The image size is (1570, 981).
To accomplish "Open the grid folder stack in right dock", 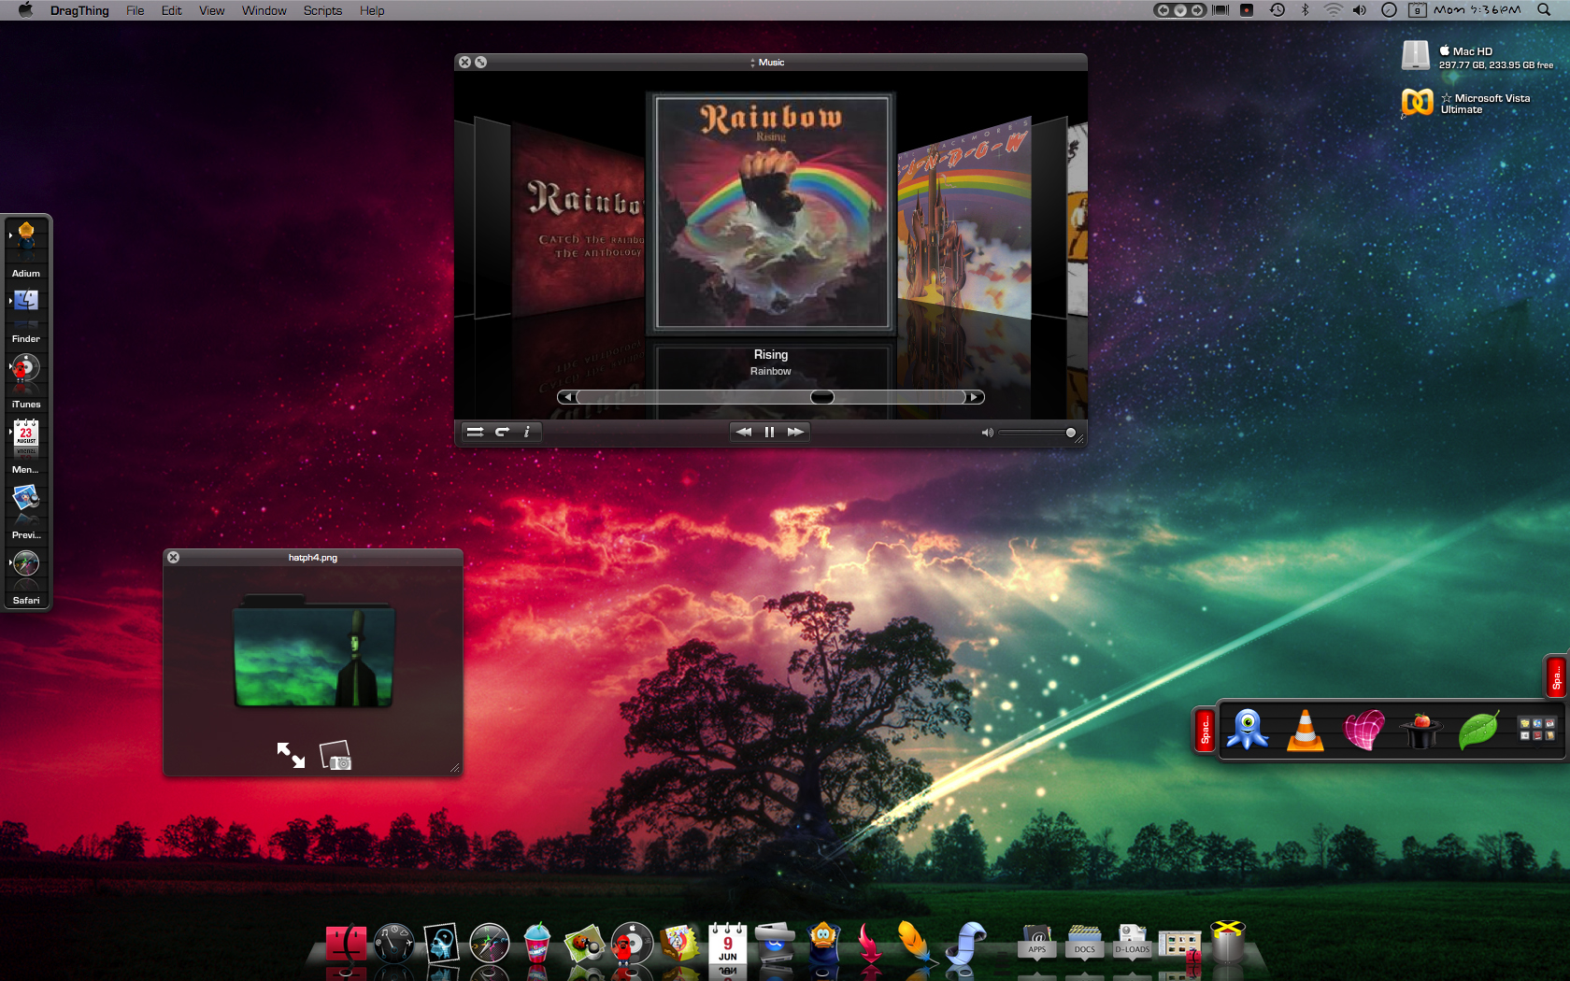I will (1537, 730).
